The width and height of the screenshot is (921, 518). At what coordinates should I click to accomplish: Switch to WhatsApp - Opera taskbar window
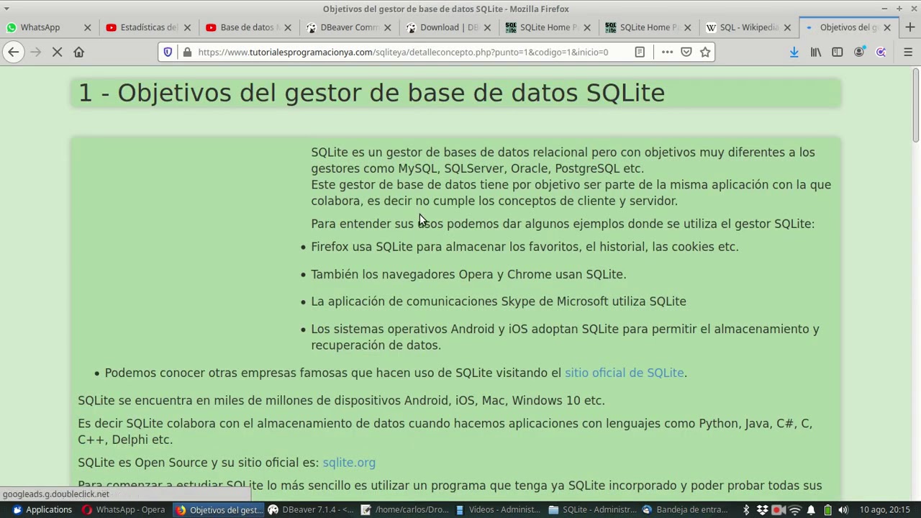point(124,510)
